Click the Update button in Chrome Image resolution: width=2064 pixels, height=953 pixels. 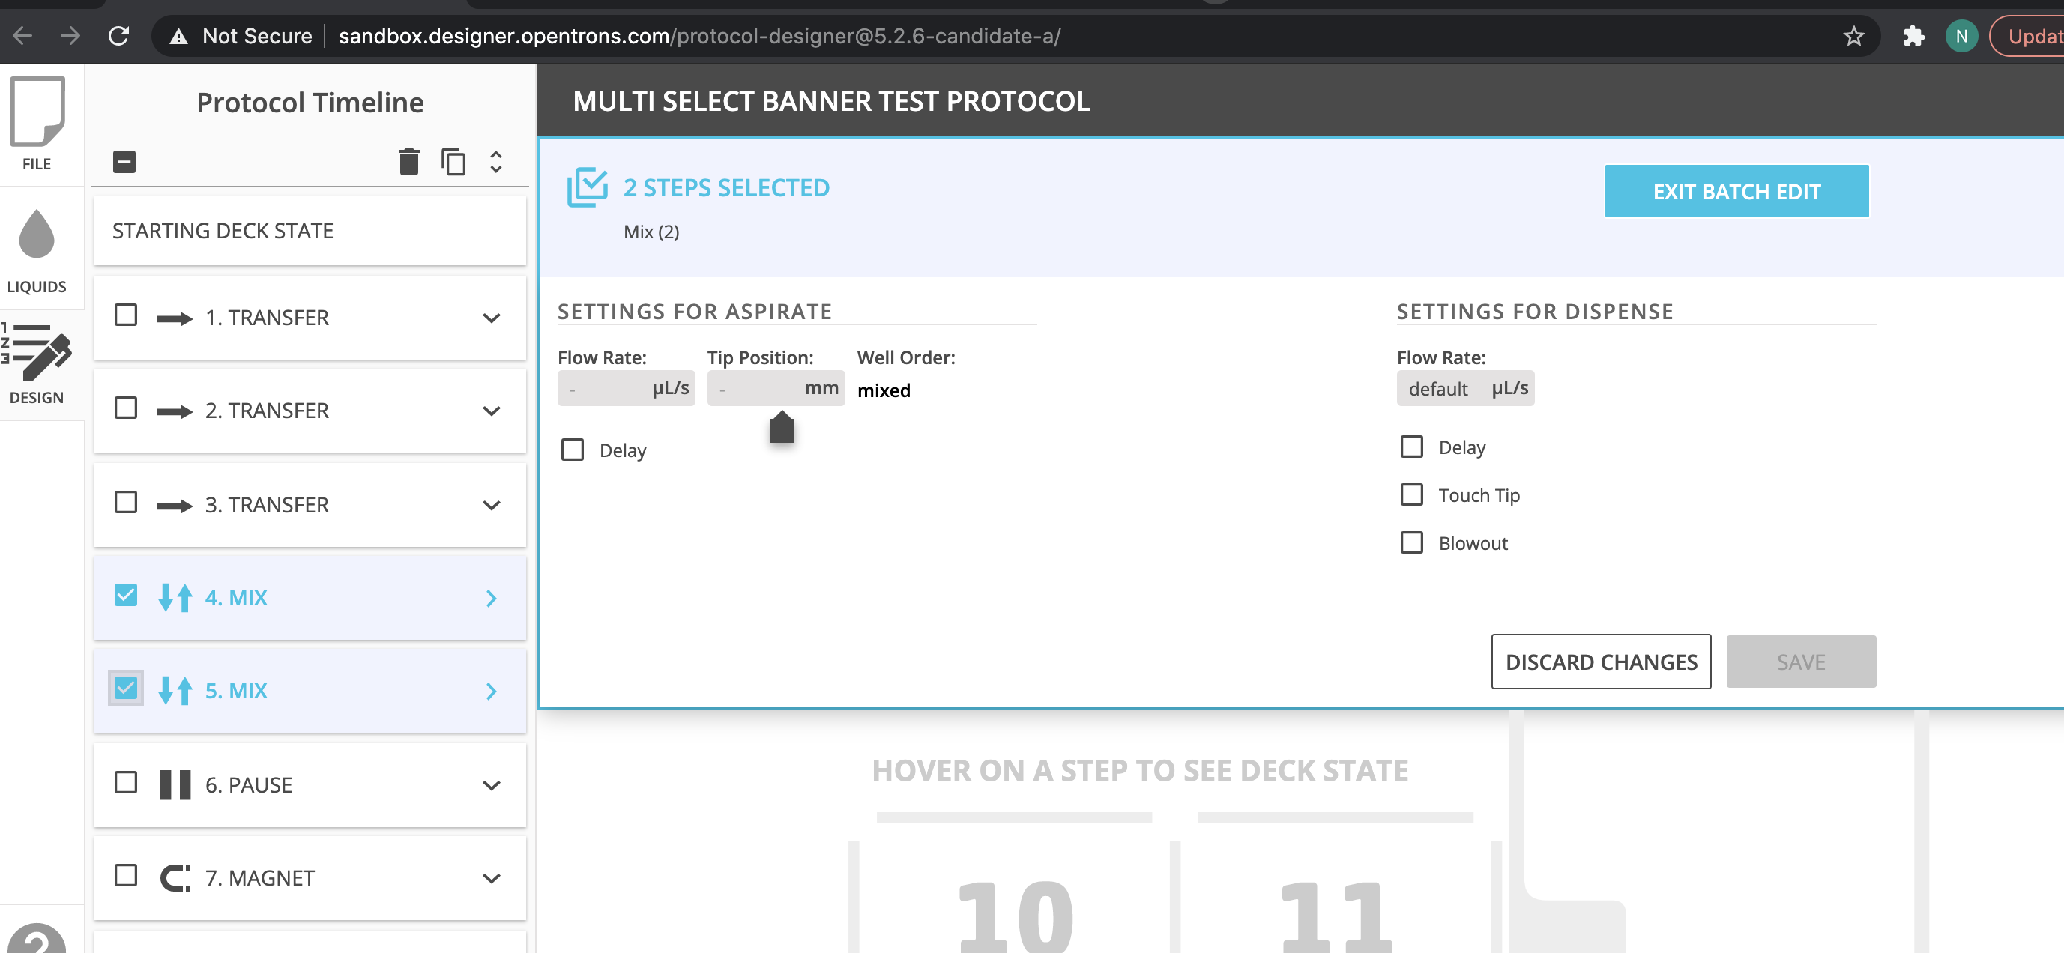(x=2029, y=36)
